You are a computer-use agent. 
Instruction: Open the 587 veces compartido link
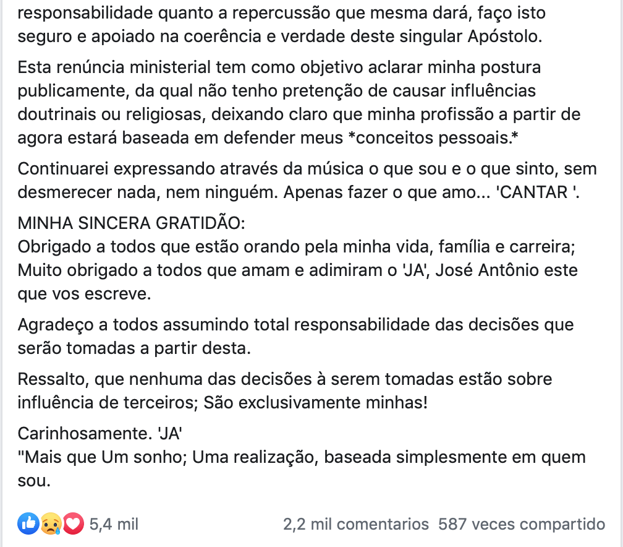(x=522, y=524)
